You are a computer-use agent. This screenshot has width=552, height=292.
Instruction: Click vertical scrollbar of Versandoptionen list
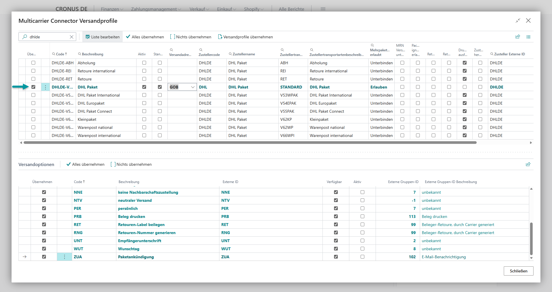[531, 239]
